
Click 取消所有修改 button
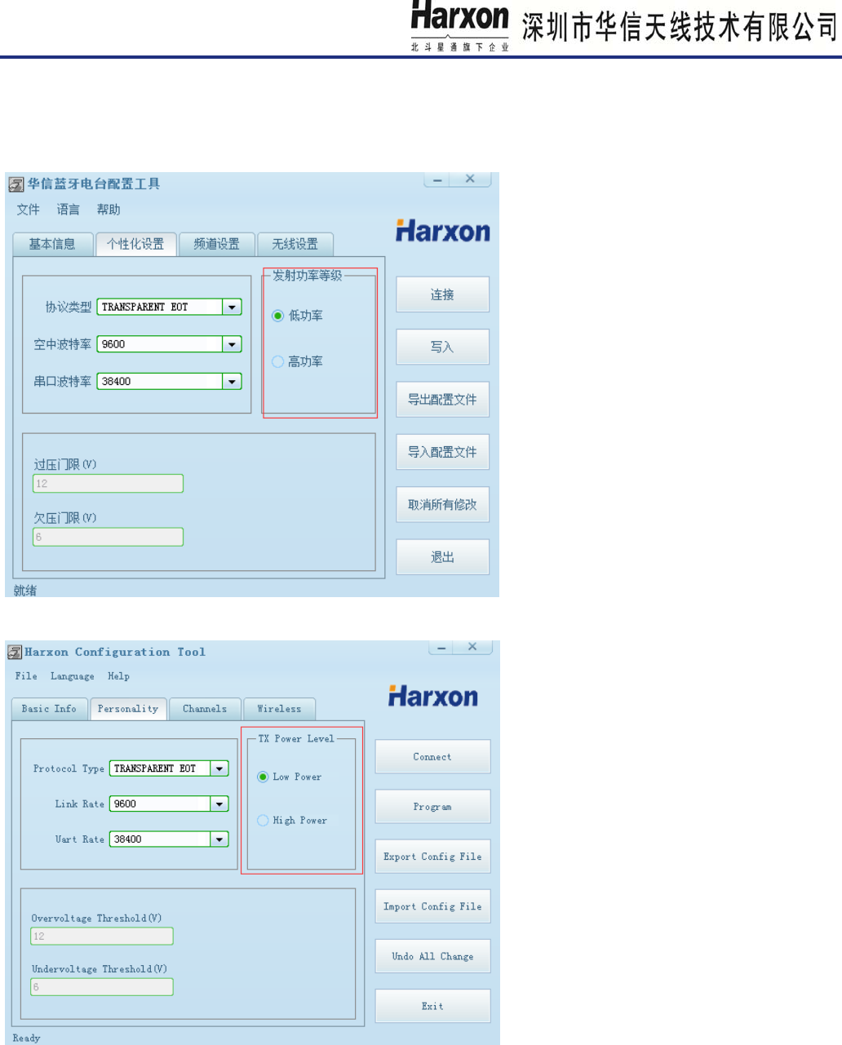tap(442, 505)
